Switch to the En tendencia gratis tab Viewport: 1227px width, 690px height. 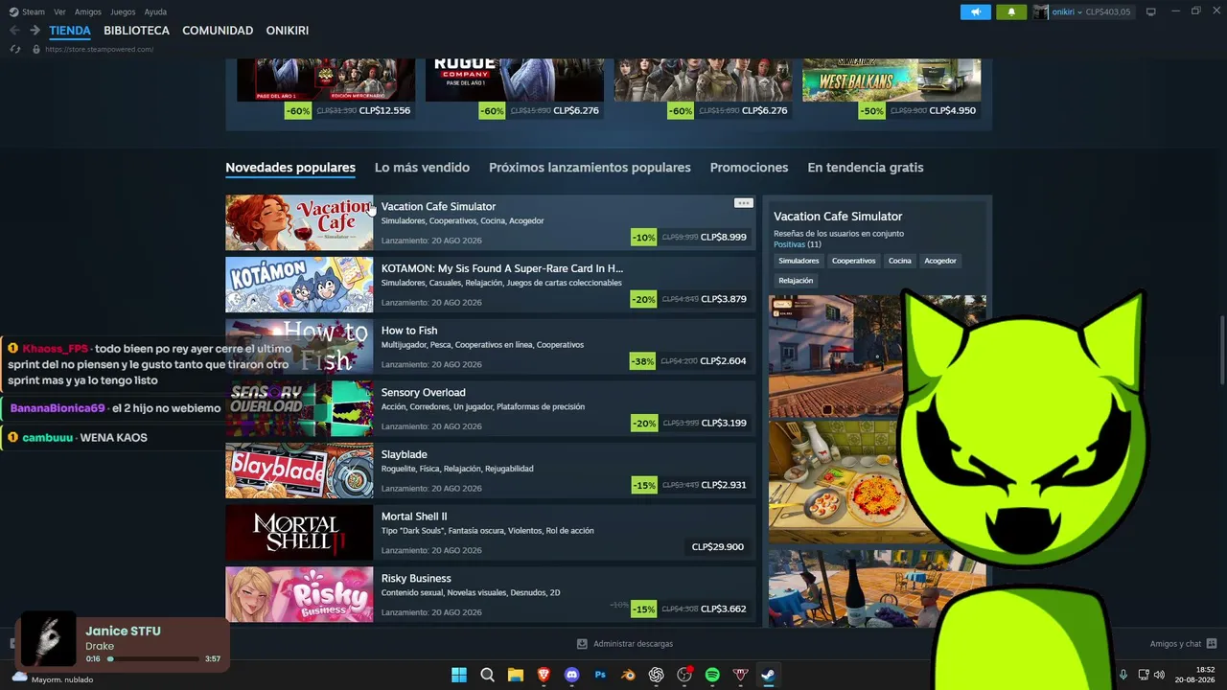(866, 168)
